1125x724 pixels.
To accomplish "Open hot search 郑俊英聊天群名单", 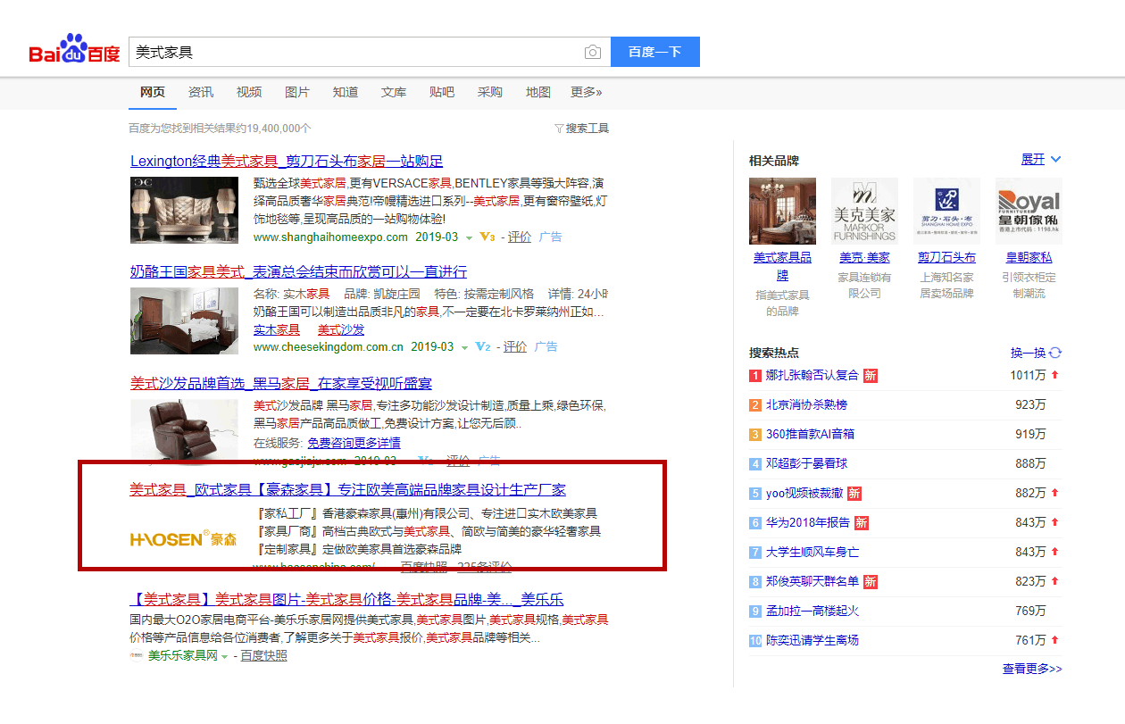I will click(x=812, y=581).
